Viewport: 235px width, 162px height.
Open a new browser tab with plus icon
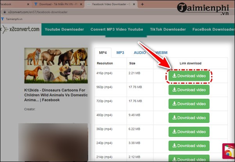[x=142, y=4]
